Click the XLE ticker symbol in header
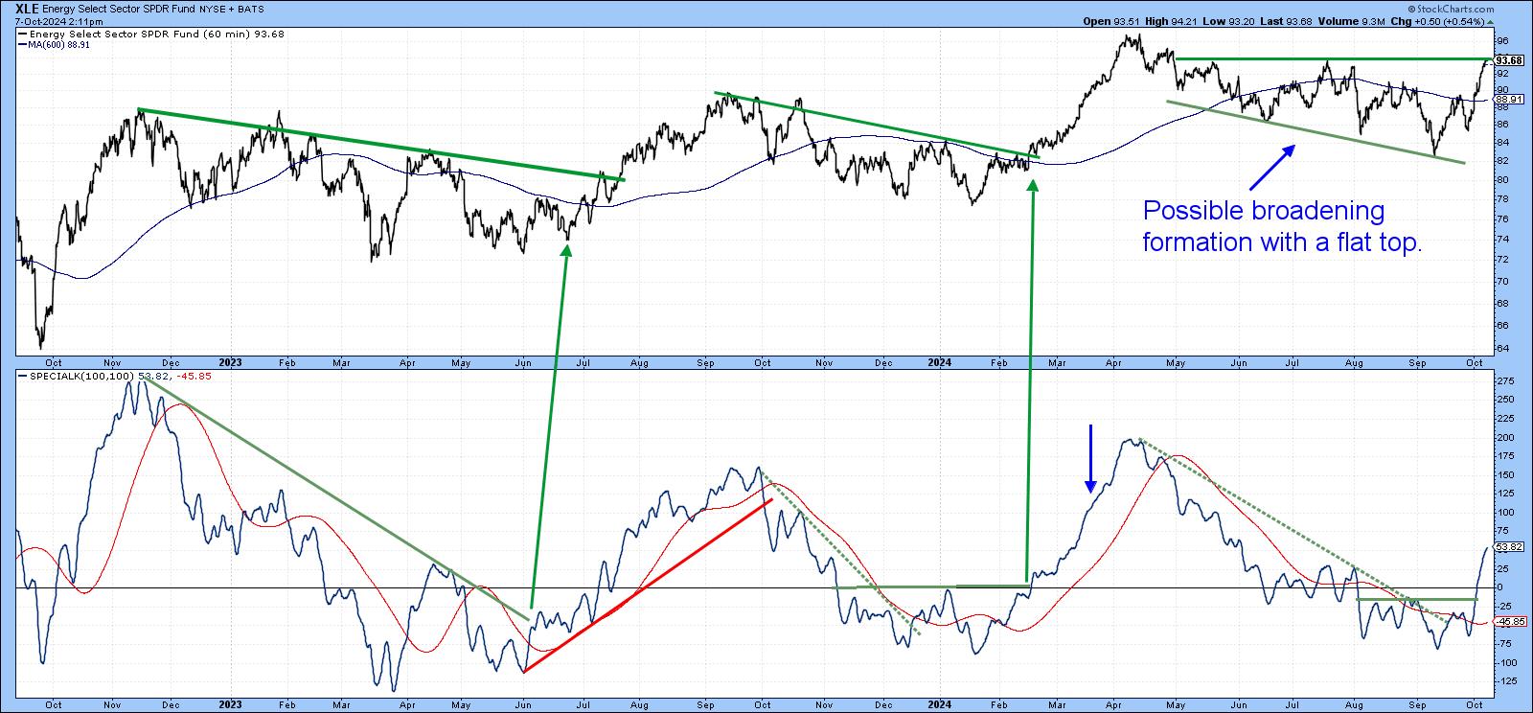This screenshot has width=1533, height=713. [x=28, y=9]
